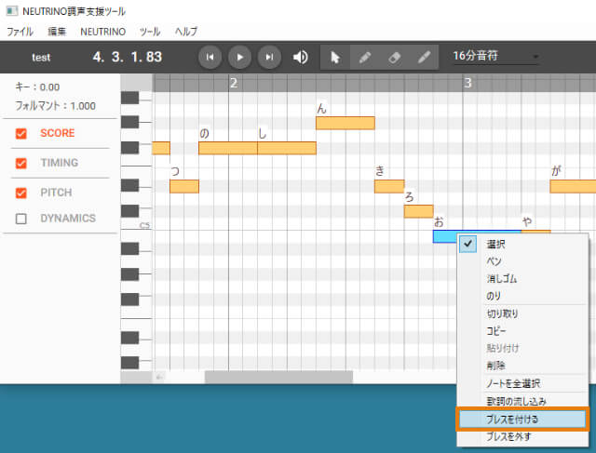This screenshot has height=453, width=596.
Task: Click the フォルマント：1.000 value
Action: pyautogui.click(x=55, y=105)
